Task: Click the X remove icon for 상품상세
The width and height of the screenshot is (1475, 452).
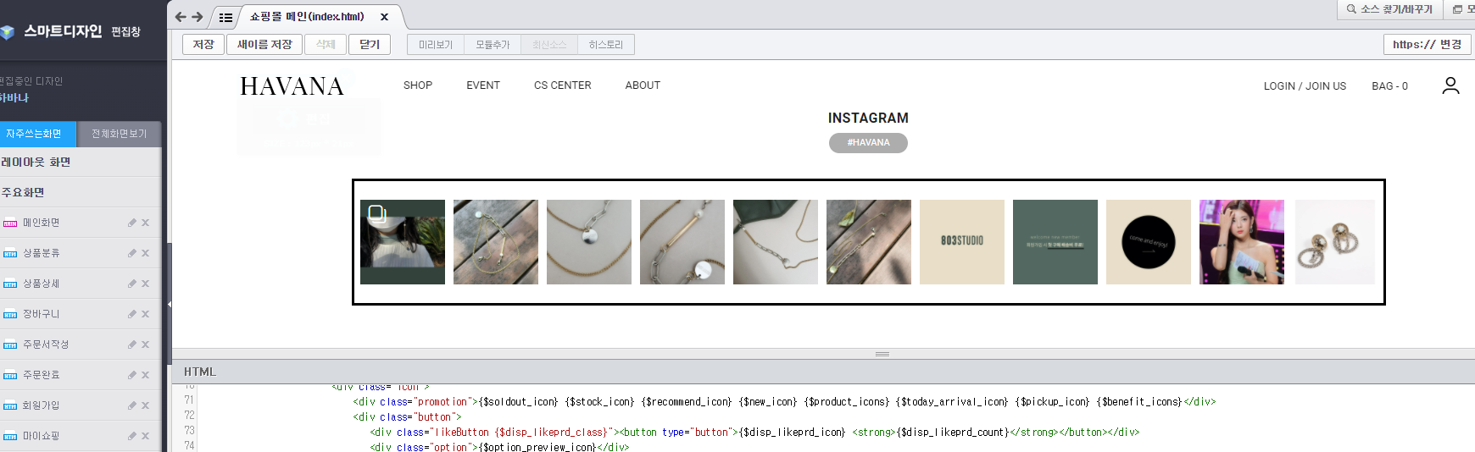Action: [x=145, y=284]
